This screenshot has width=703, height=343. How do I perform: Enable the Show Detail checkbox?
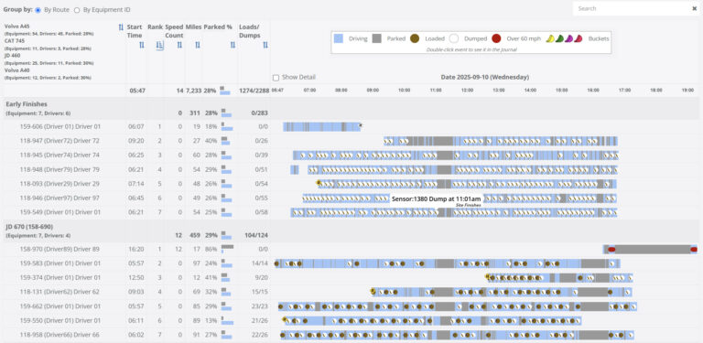[276, 78]
